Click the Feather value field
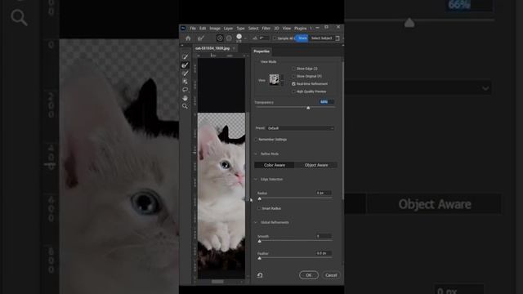The image size is (523, 294). [324, 253]
